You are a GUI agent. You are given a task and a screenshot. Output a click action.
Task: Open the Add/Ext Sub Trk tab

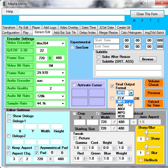click(x=65, y=33)
